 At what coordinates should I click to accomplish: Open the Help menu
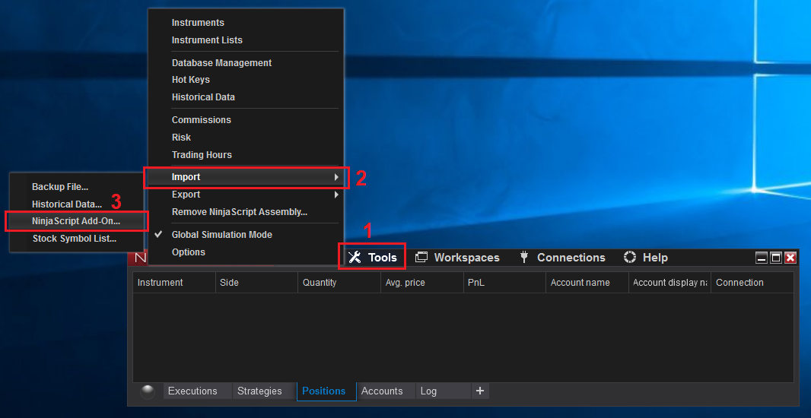(x=645, y=258)
